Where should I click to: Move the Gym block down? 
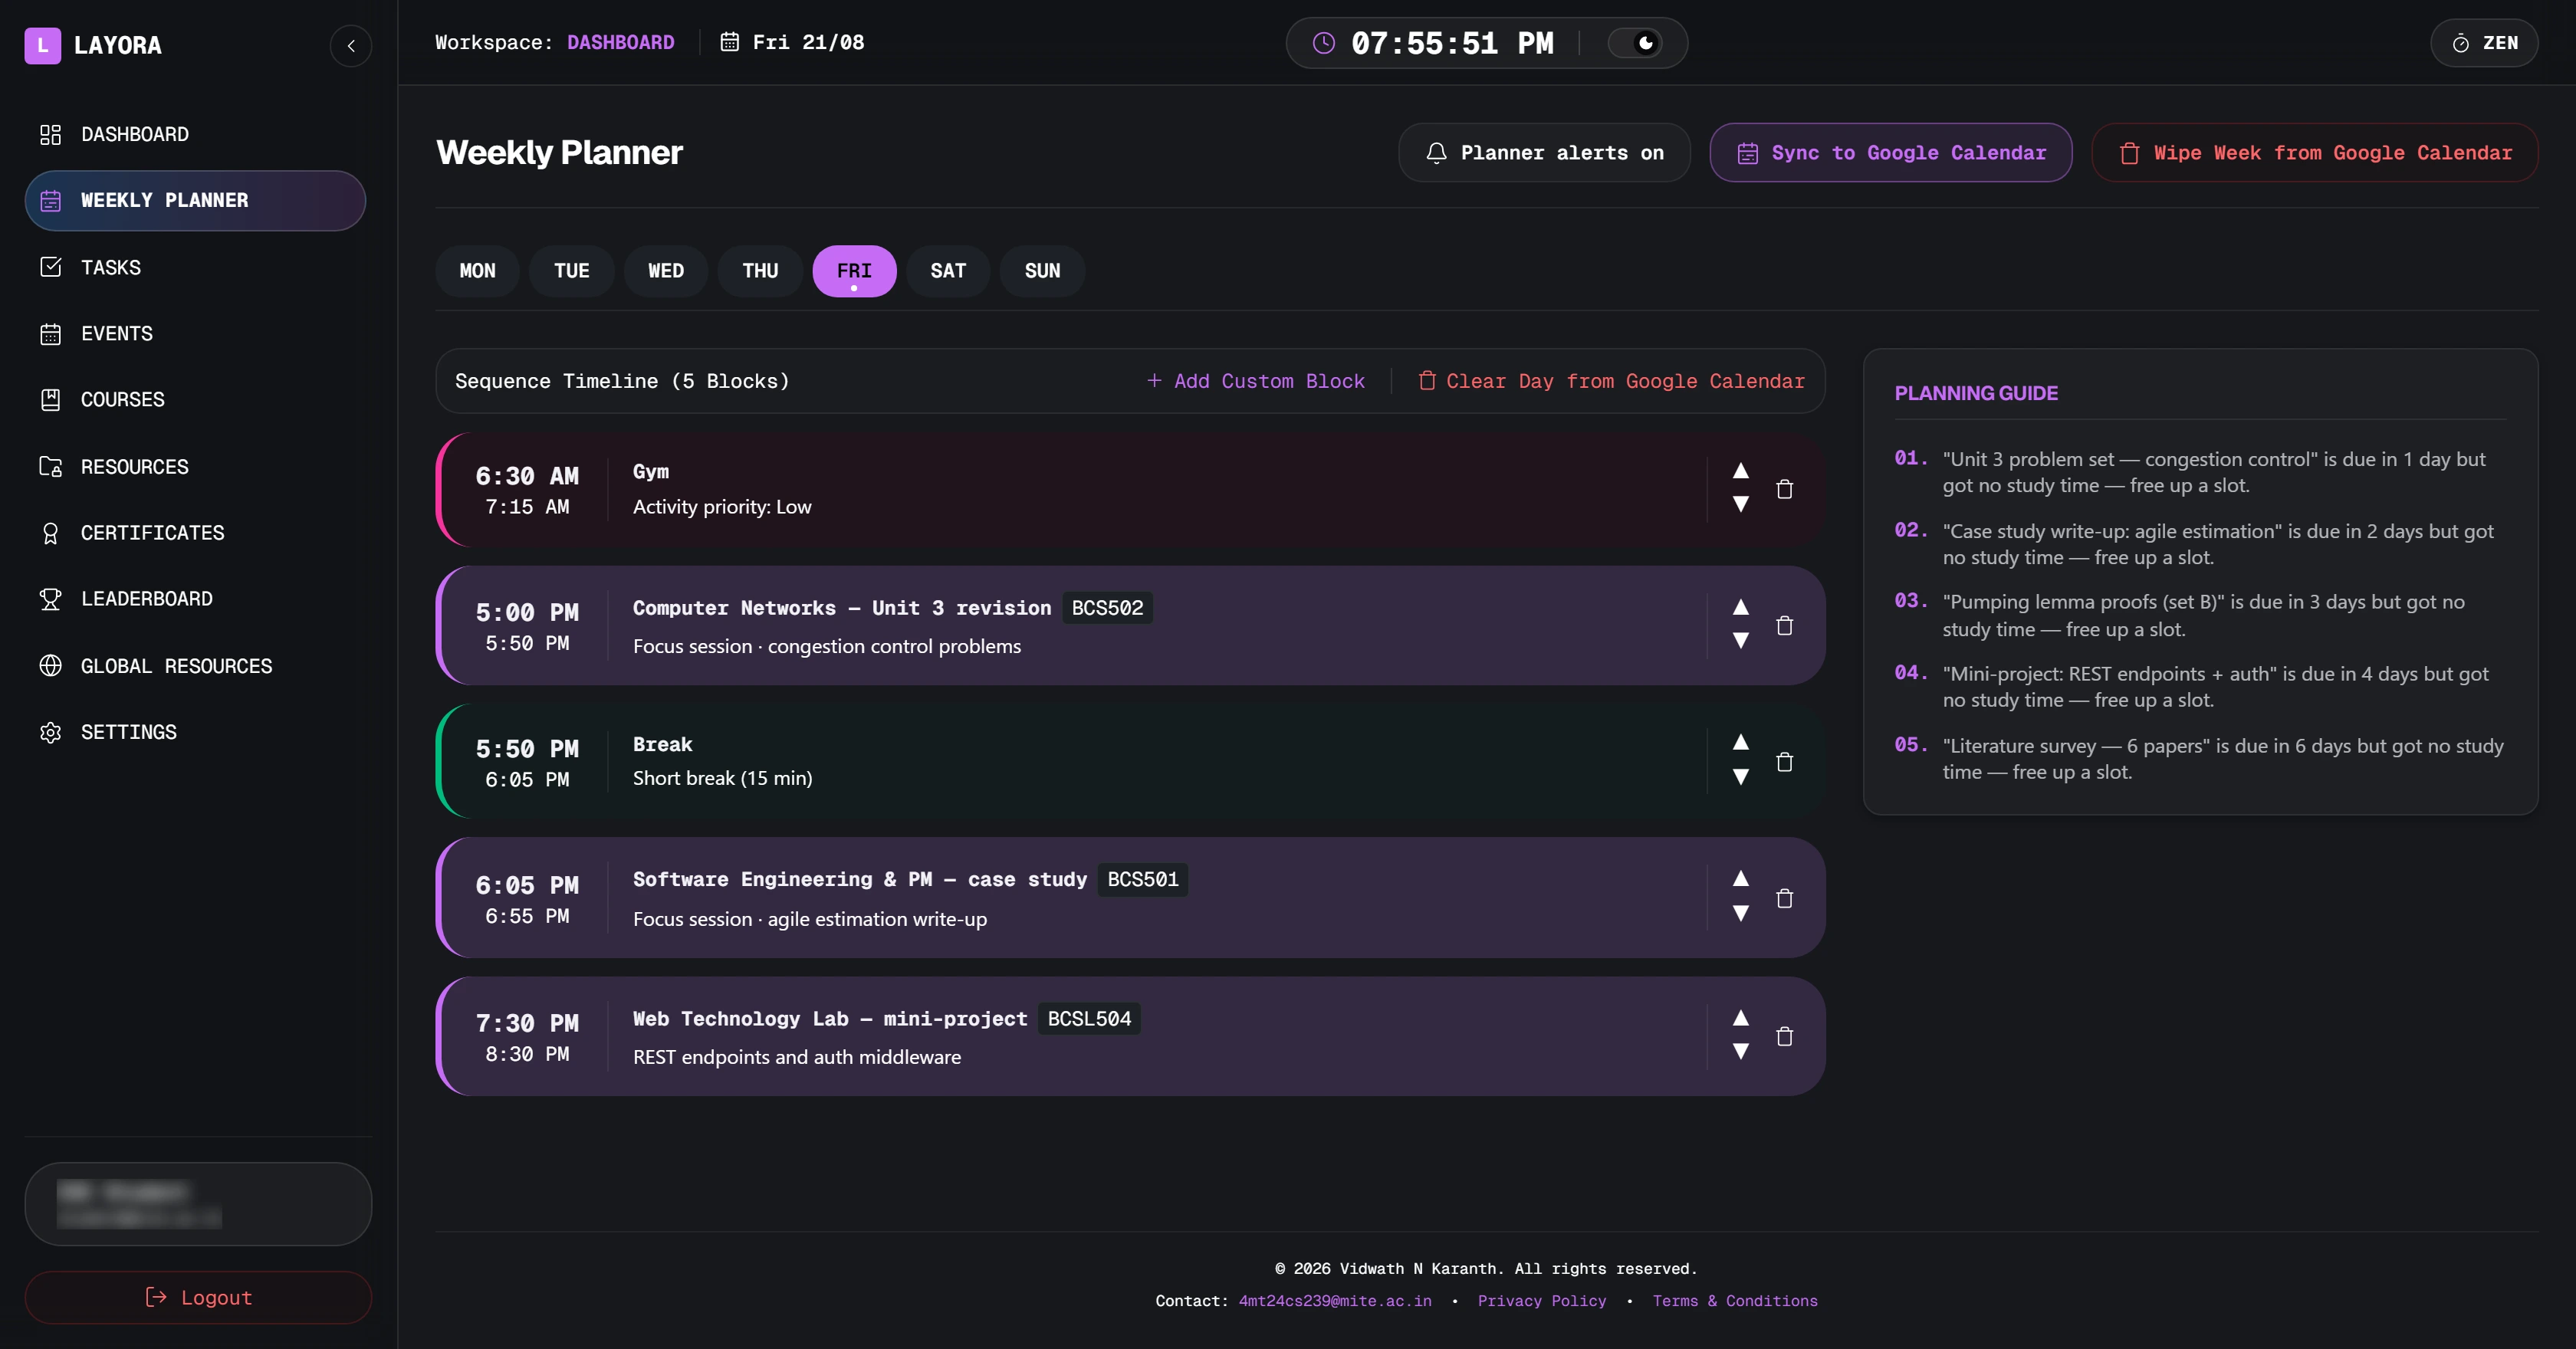click(1740, 505)
